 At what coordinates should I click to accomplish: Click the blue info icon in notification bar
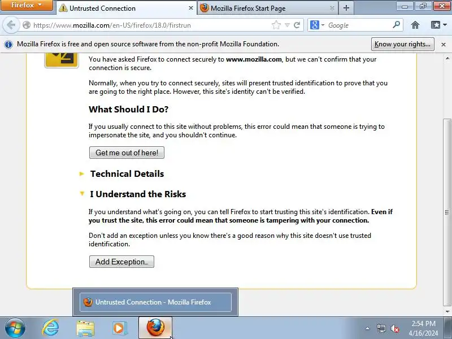click(x=8, y=45)
